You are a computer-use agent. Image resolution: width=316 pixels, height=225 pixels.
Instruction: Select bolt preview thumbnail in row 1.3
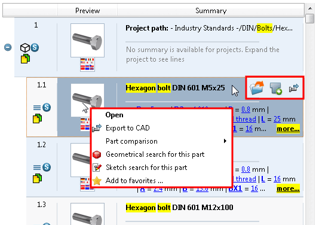click(x=87, y=214)
